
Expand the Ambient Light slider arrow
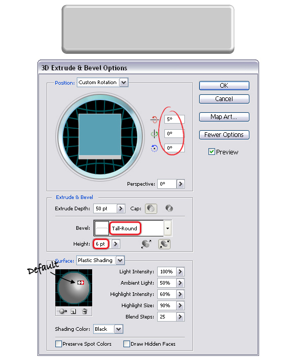[180, 283]
